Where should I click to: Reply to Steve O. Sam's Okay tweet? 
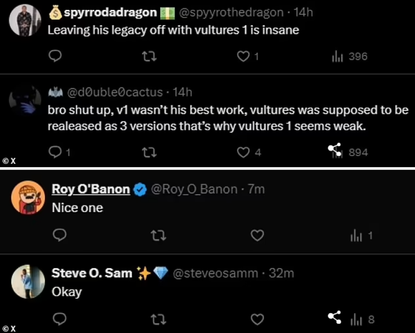(59, 319)
